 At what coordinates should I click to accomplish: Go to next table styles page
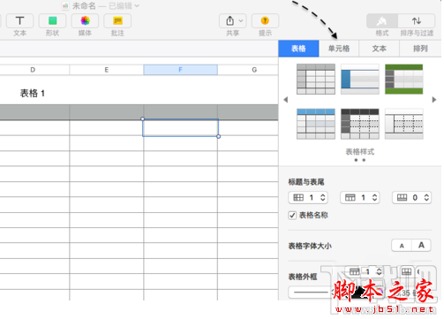click(x=434, y=100)
